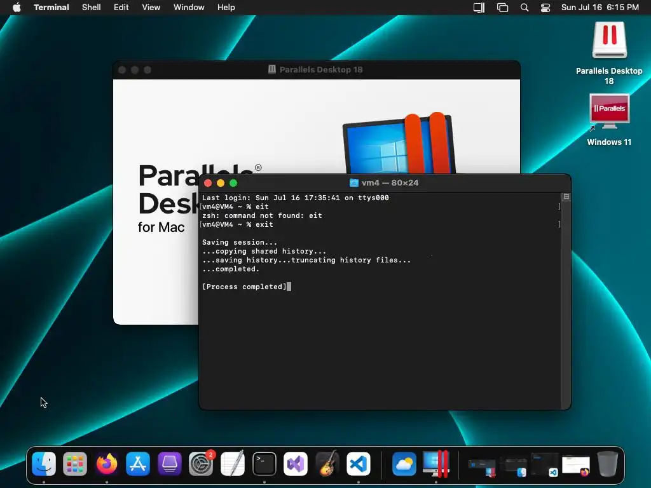Click 'for Mac' text in the Parallels window
The image size is (651, 488).
point(161,227)
